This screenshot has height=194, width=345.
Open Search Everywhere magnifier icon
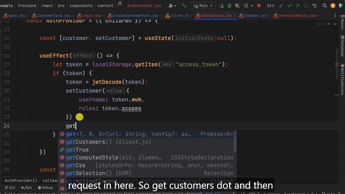click(325, 6)
